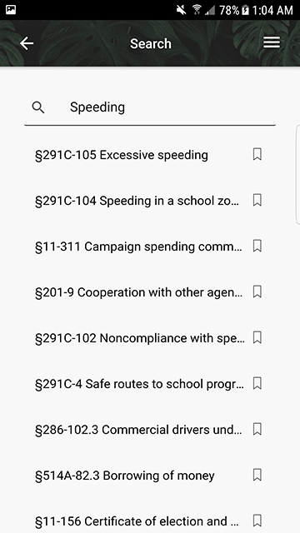
Task: Toggle bookmark for §201-9 Cooperation result
Action: coord(257,291)
